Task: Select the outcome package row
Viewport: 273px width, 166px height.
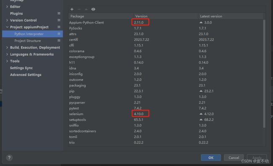Action: tap(165, 79)
